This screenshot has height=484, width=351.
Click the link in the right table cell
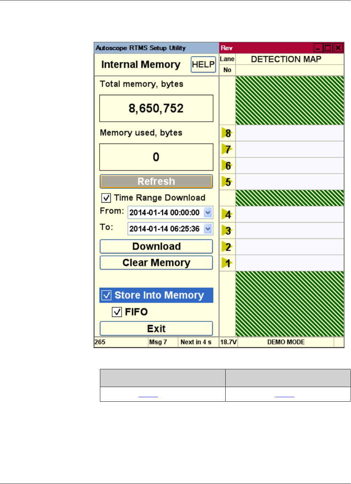(284, 395)
